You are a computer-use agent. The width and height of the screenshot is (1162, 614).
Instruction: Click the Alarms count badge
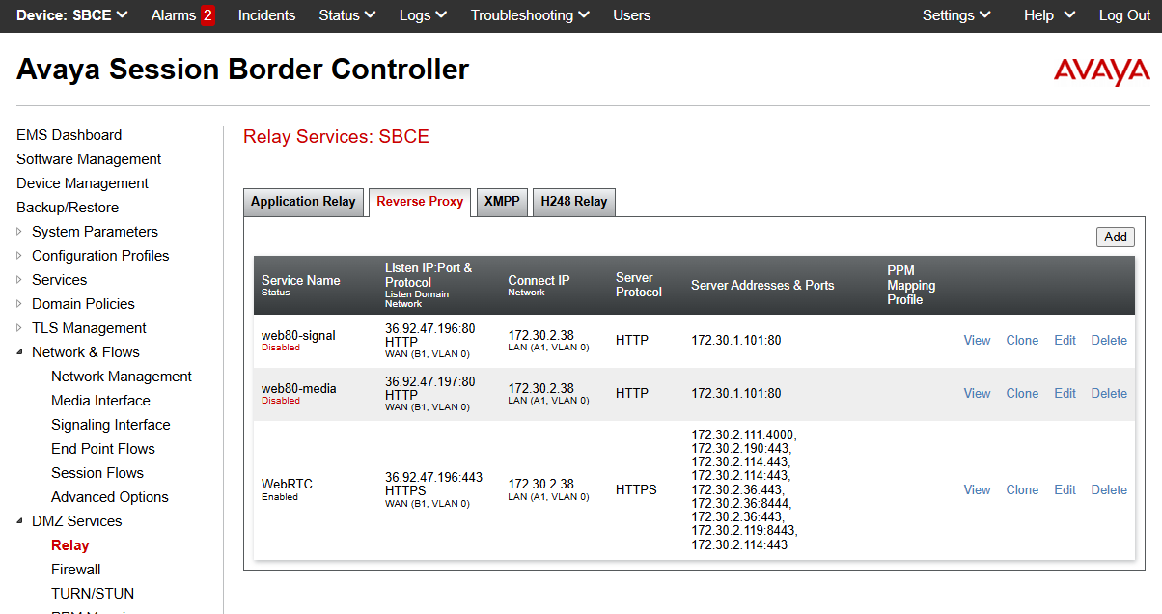207,15
